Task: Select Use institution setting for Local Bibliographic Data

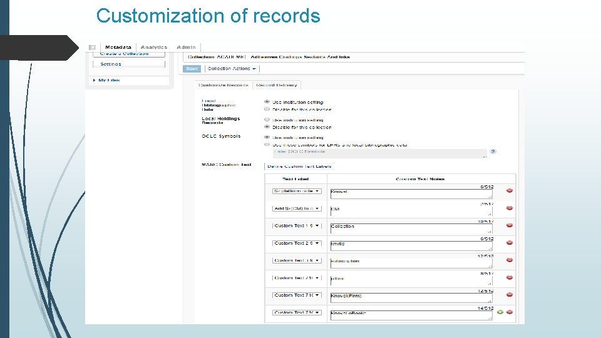Action: pyautogui.click(x=267, y=102)
